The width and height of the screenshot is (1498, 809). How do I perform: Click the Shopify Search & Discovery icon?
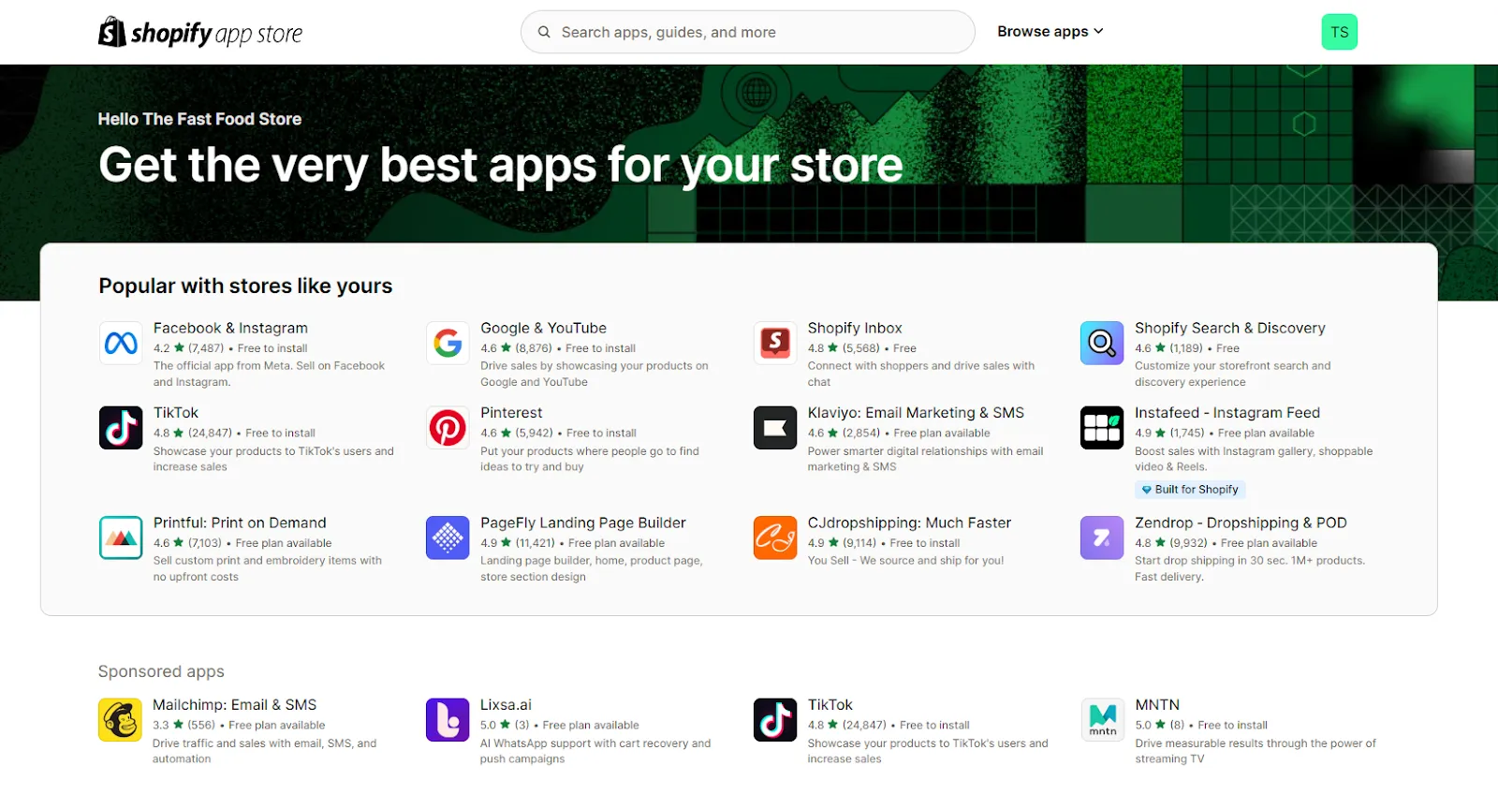(x=1102, y=343)
